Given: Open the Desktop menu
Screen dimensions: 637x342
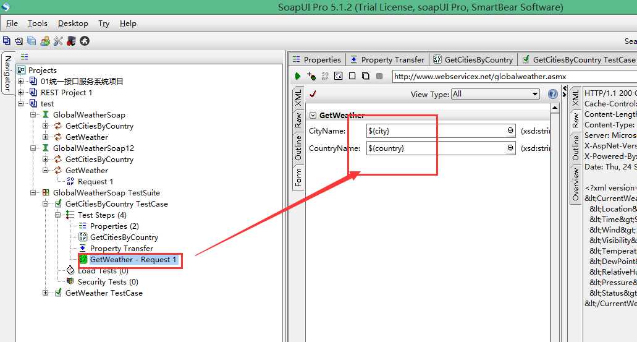Looking at the screenshot, I should [73, 23].
